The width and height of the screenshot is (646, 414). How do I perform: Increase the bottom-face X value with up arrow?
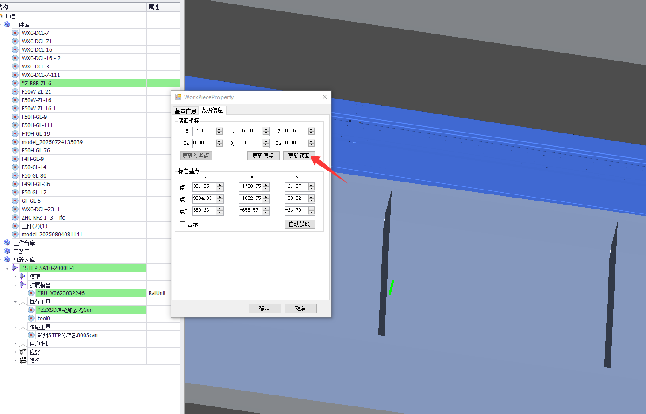219,129
